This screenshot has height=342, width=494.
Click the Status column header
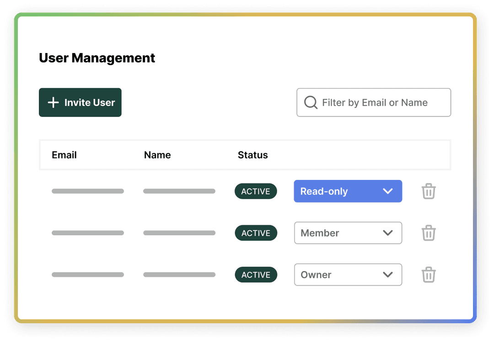[252, 155]
